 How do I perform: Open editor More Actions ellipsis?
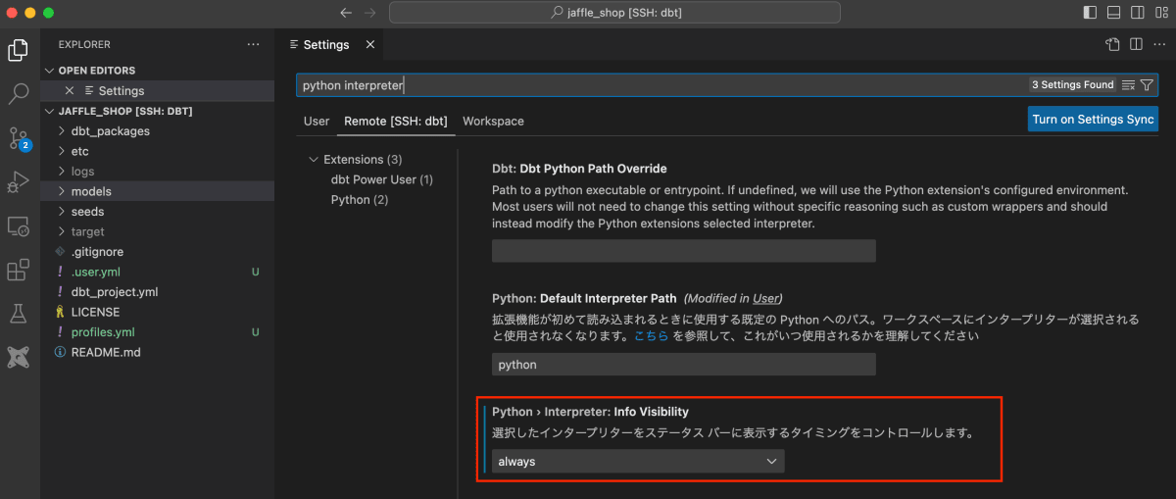(1158, 44)
